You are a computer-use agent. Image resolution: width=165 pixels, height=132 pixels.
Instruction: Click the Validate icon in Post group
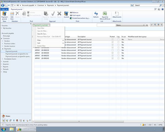[28, 13]
